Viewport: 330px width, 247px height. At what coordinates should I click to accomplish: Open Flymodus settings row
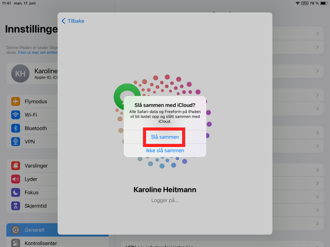[x=32, y=101]
